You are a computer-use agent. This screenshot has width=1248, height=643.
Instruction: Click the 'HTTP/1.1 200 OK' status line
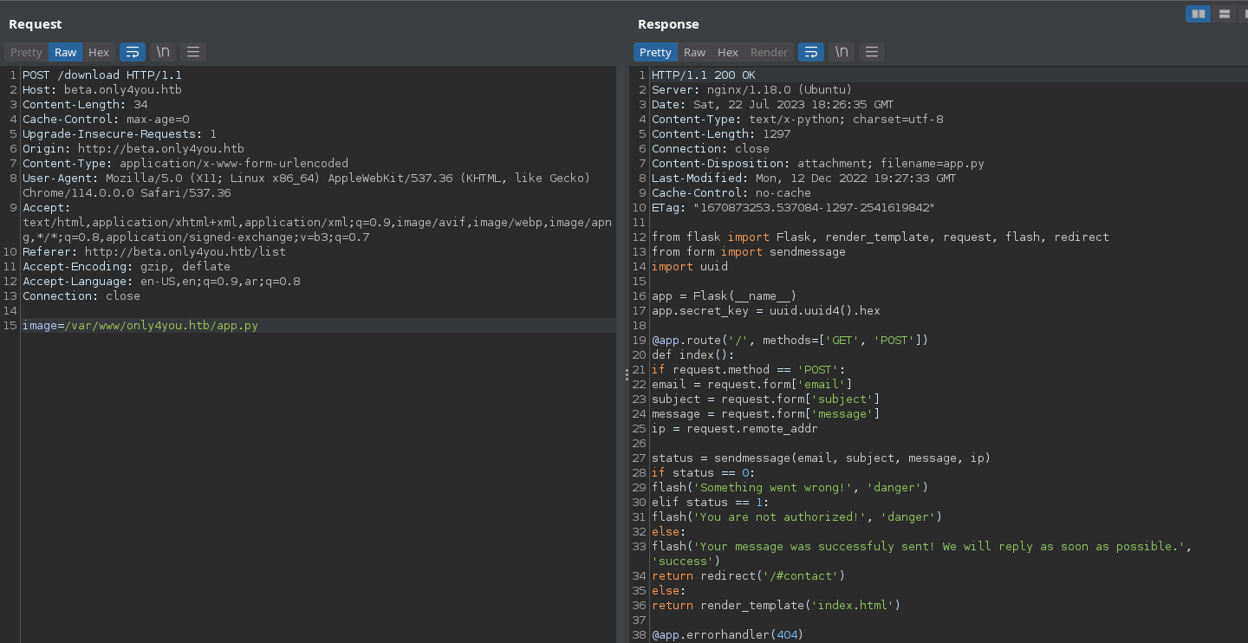704,75
